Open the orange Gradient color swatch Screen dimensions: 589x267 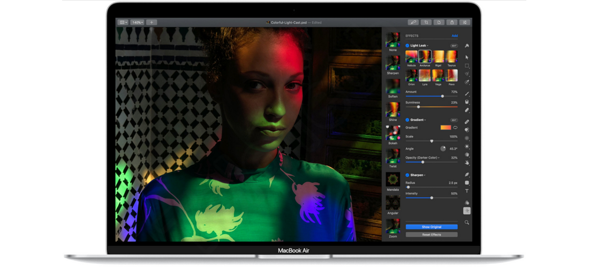[445, 128]
